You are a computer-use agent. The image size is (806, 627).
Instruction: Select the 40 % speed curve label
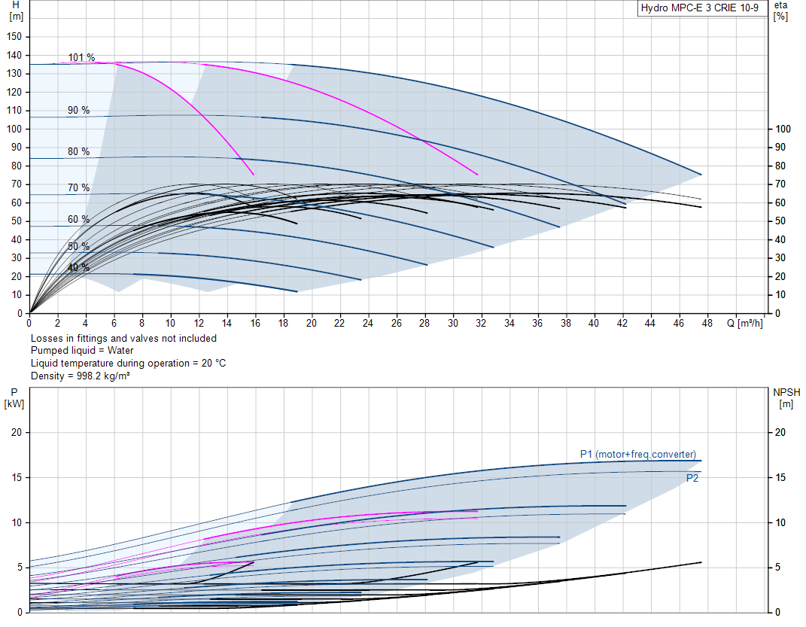[x=78, y=268]
